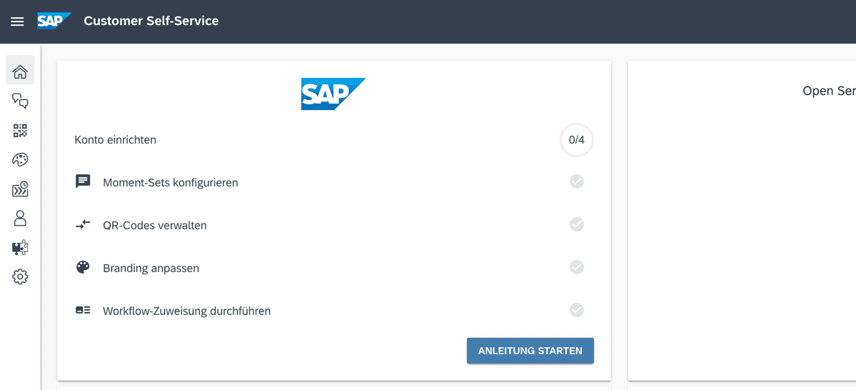Click checkmark for Moment-Sets konfigurieren

576,181
